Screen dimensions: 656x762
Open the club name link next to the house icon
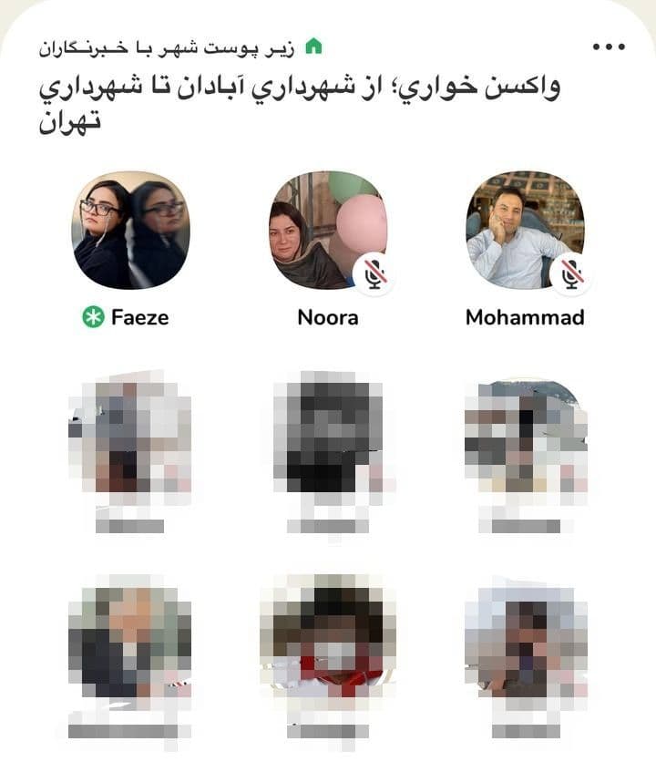point(167,48)
